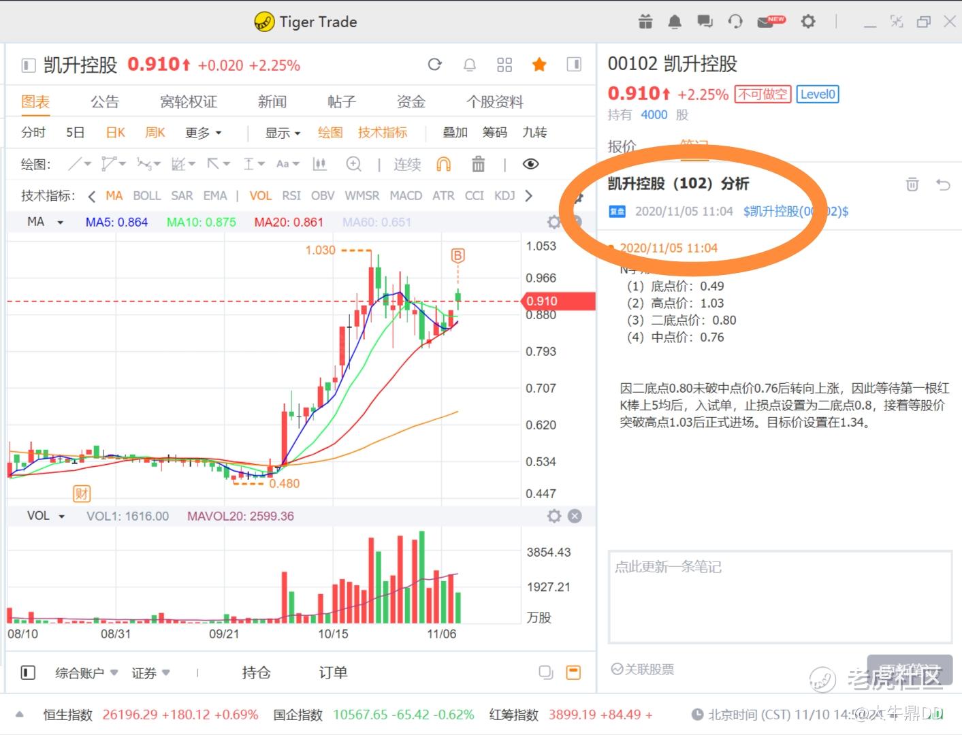The width and height of the screenshot is (962, 735).
Task: Click the pop-out window icon near 订单
Action: [546, 672]
